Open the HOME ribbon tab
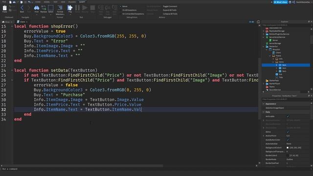The width and height of the screenshot is (313, 176). [x=38, y=2]
